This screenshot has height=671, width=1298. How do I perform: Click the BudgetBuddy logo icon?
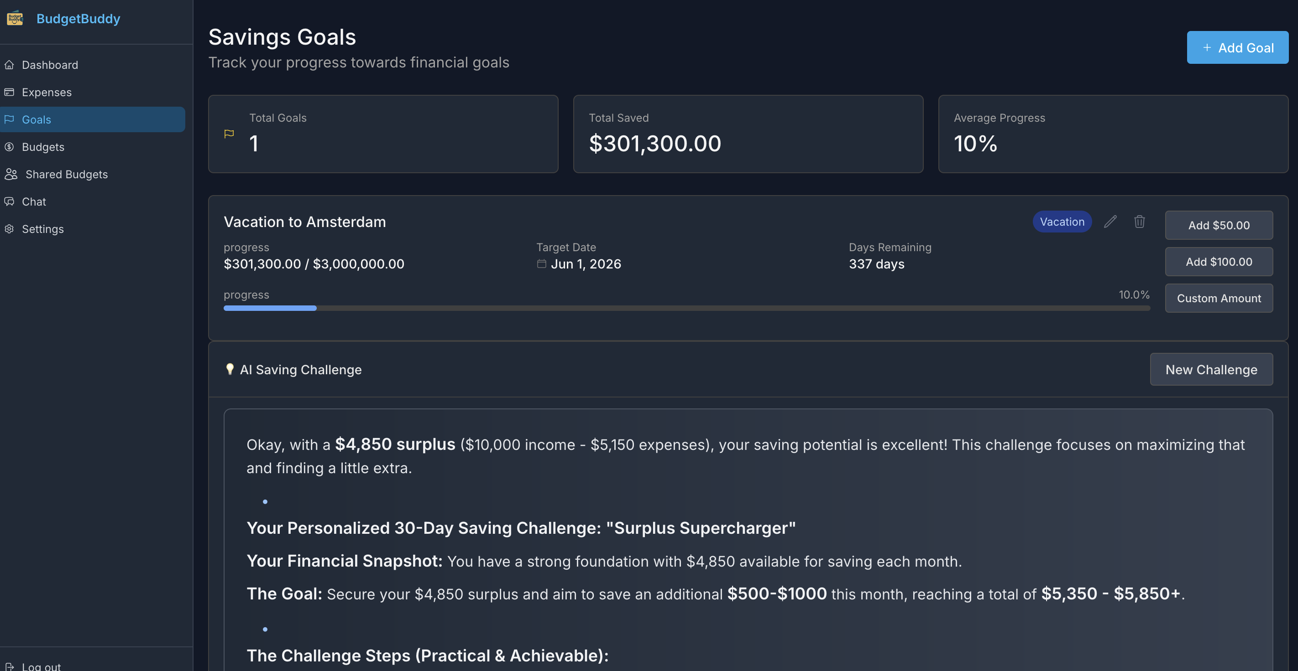15,18
